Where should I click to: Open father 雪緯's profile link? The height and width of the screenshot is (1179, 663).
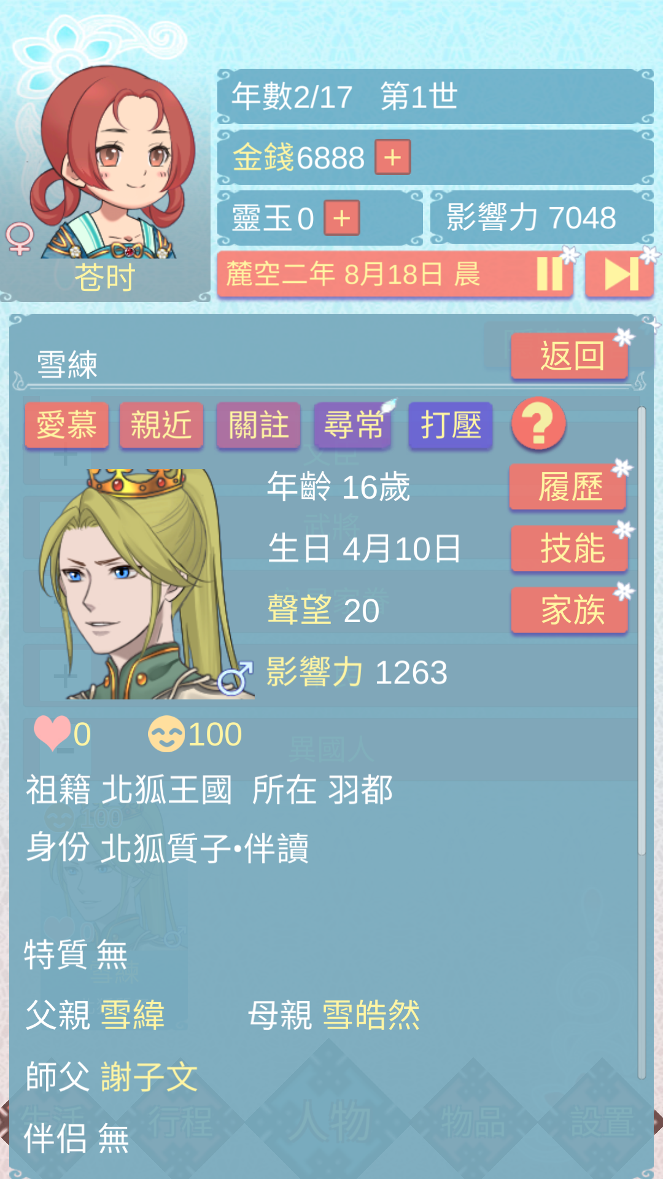pos(133,1015)
